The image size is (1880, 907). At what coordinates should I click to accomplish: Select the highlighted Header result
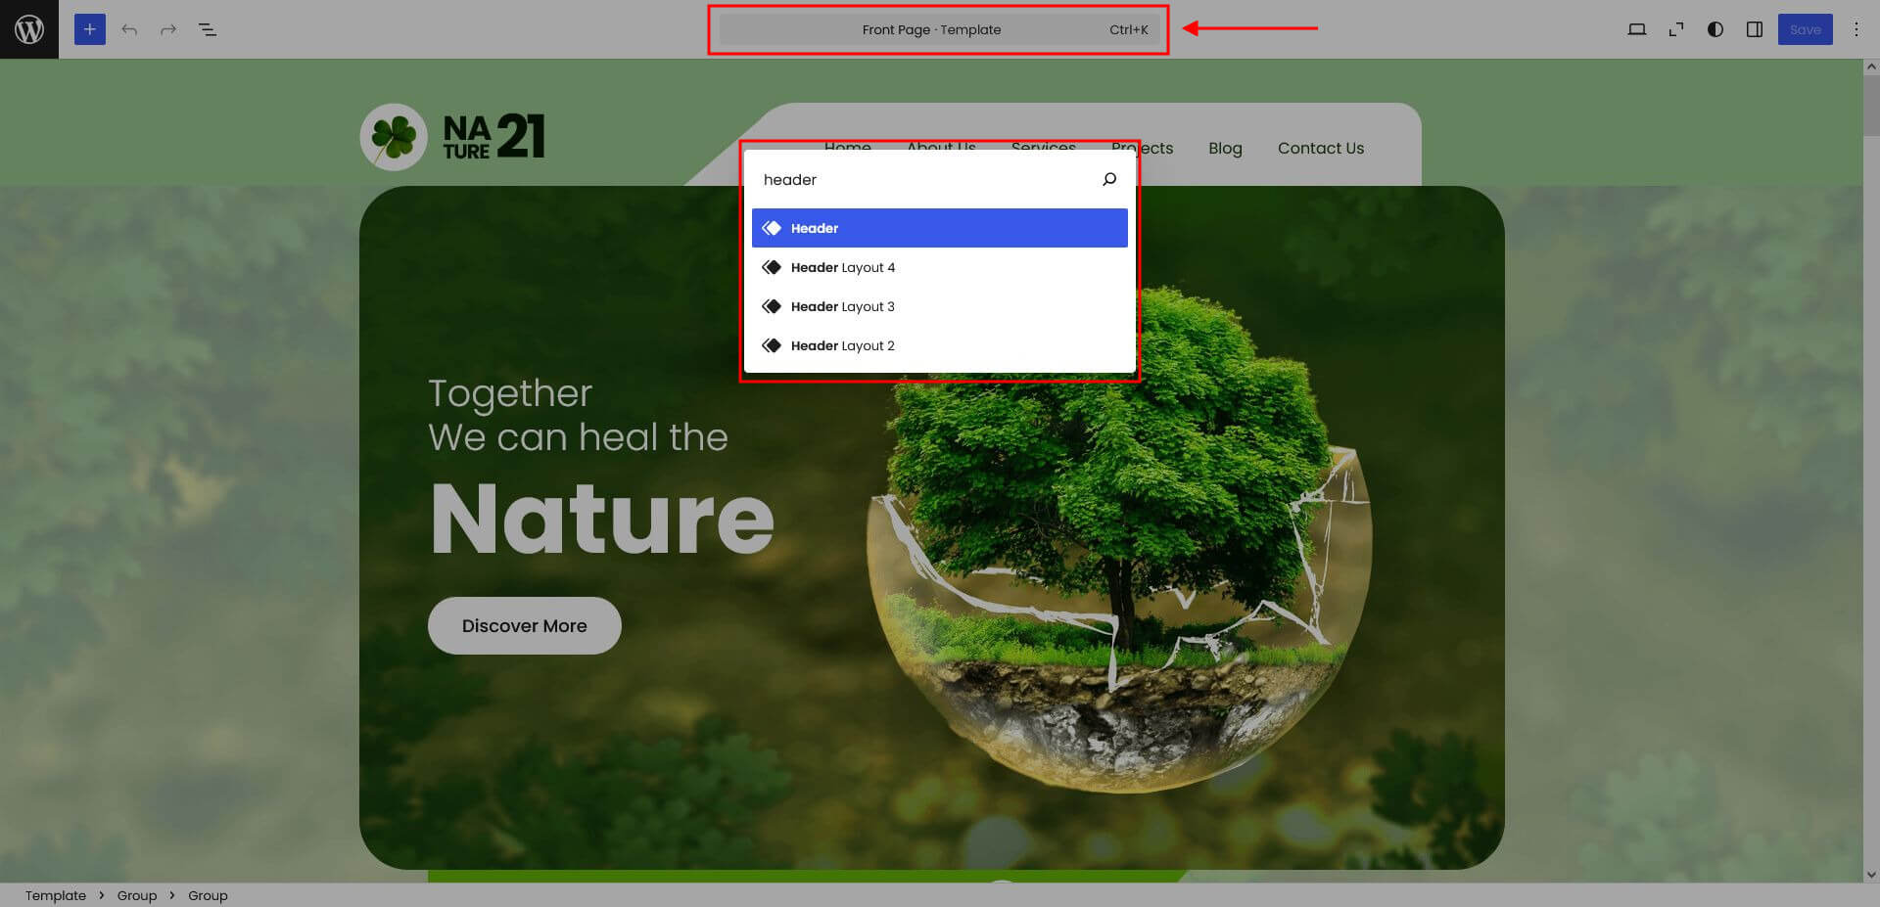pos(939,228)
